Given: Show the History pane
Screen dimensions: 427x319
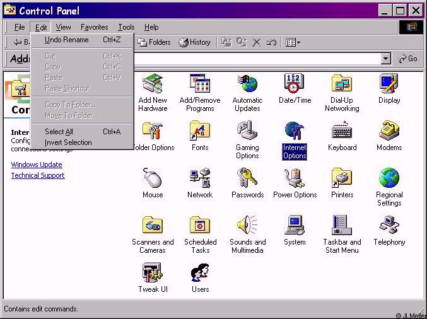Looking at the screenshot, I should (194, 42).
